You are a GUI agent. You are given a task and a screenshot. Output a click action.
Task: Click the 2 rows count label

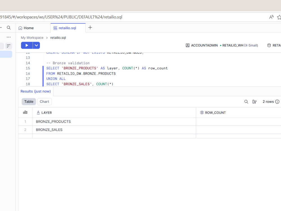coord(268,102)
